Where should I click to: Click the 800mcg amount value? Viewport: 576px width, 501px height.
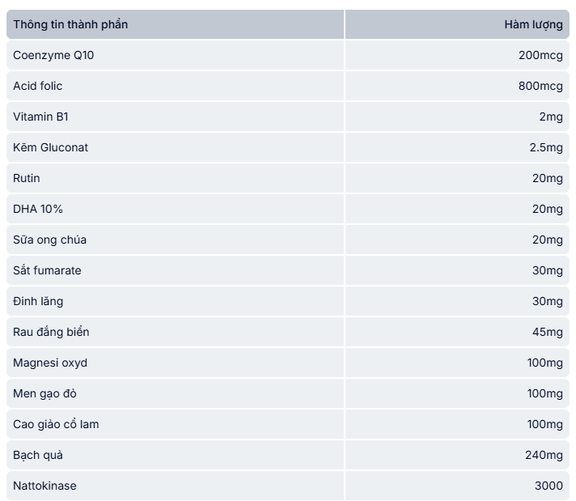coord(540,86)
